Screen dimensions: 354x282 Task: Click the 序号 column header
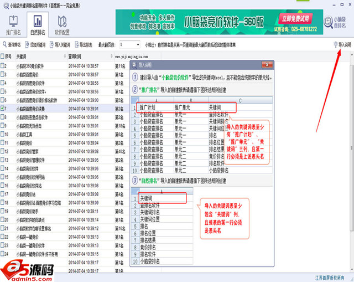[8, 57]
